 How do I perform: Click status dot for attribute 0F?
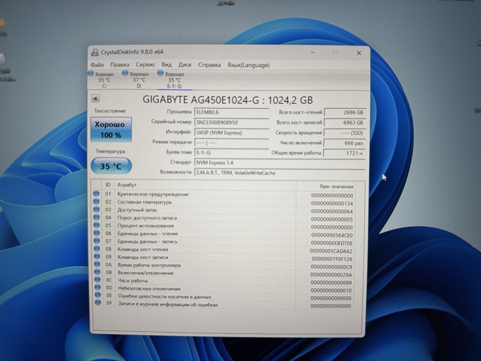tap(98, 303)
